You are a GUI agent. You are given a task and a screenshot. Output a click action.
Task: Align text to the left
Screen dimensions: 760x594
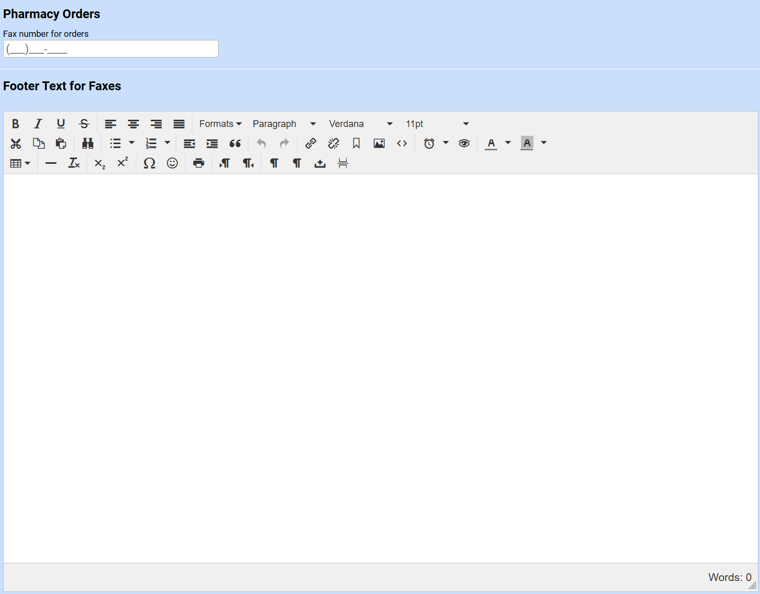[110, 124]
